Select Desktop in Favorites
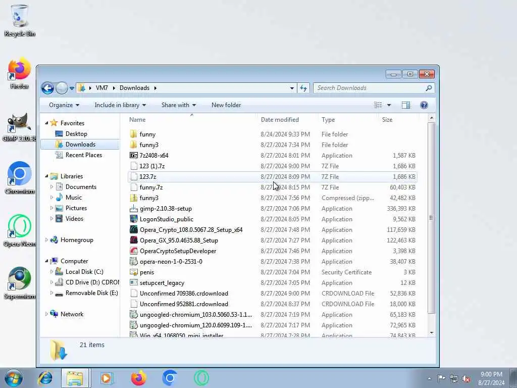Image resolution: width=517 pixels, height=388 pixels. pyautogui.click(x=76, y=133)
